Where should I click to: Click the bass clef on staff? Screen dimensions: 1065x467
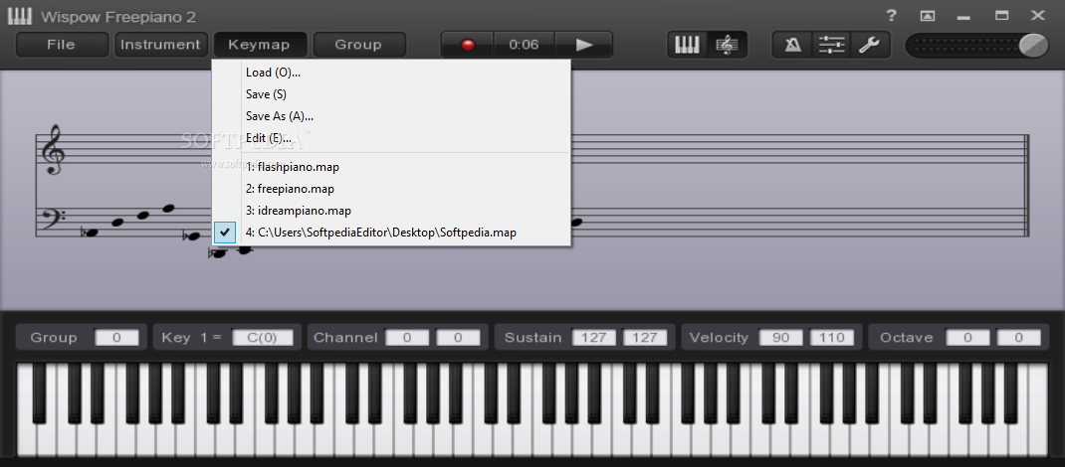point(54,220)
